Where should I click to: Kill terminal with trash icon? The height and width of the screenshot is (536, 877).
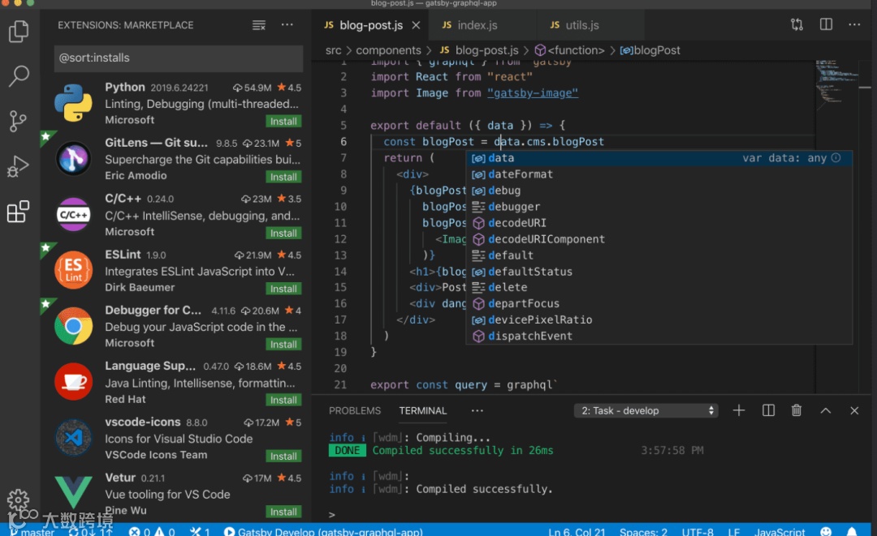click(x=797, y=410)
